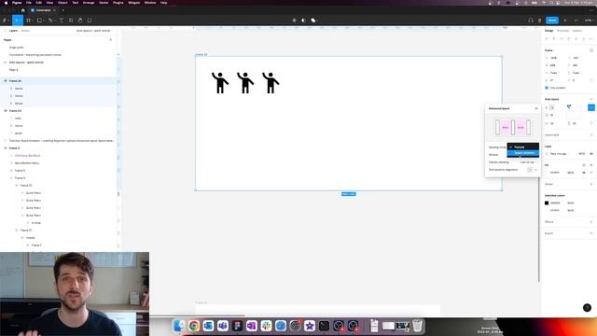Toggle the resize to fit icon in Frame section
The height and width of the screenshot is (336, 597).
(591, 50)
